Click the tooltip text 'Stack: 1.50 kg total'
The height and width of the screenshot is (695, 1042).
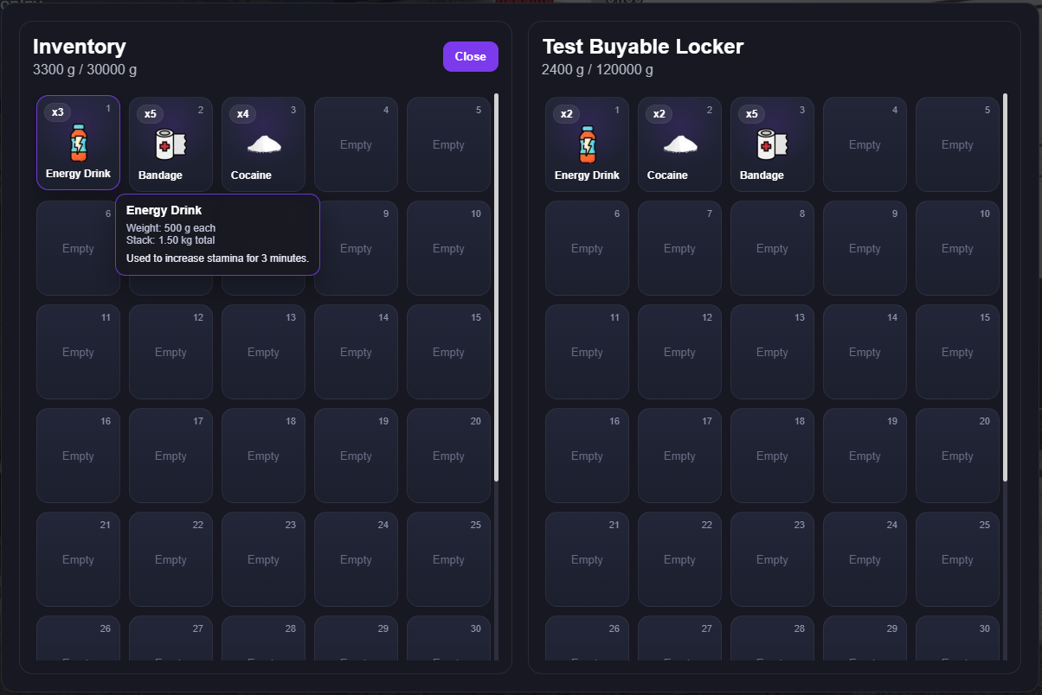[x=170, y=240]
